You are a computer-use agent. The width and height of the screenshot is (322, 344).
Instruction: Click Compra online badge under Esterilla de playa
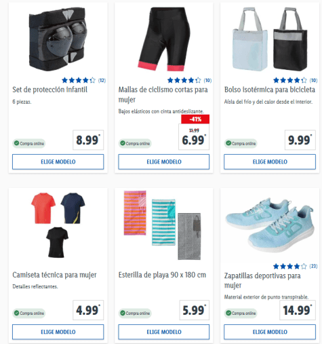click(x=135, y=313)
